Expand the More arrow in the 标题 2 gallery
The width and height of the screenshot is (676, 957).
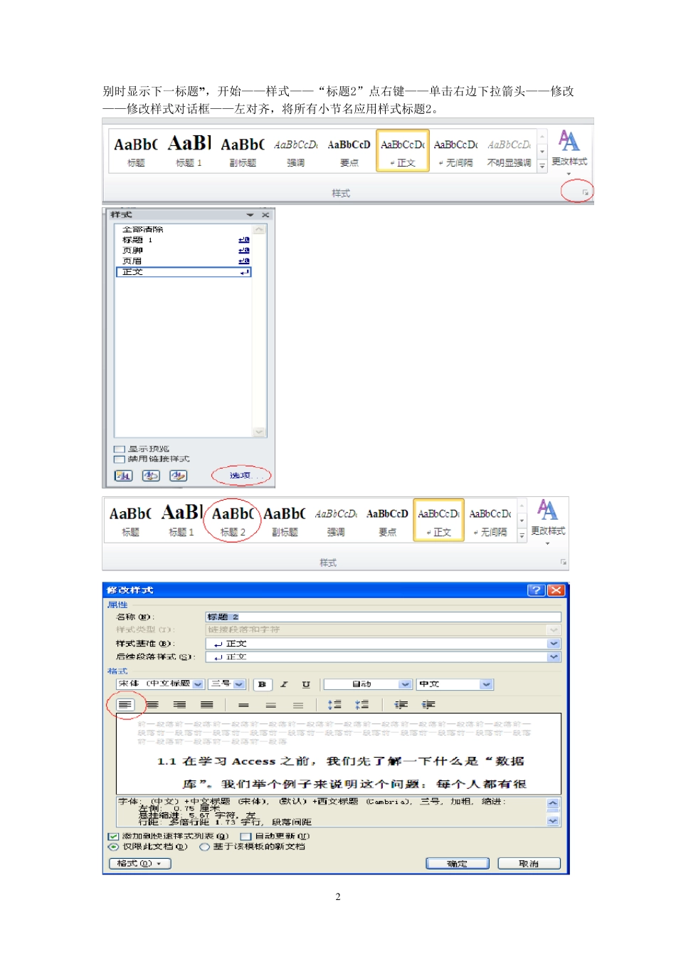(x=522, y=535)
